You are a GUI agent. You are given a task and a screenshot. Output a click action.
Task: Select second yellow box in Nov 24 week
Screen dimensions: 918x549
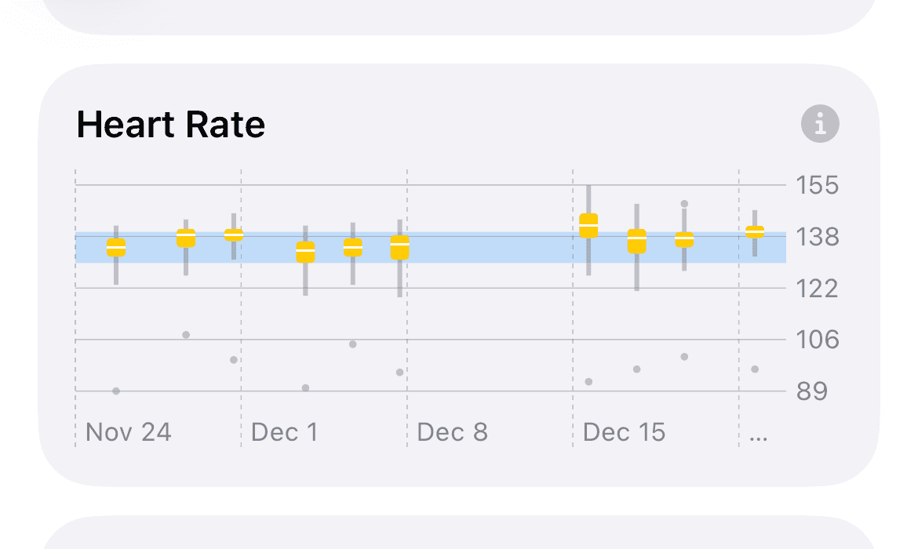tap(186, 238)
